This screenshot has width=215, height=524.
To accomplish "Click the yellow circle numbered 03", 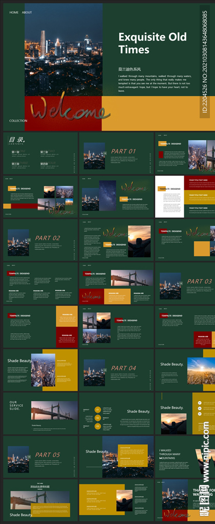I will [x=98, y=426].
